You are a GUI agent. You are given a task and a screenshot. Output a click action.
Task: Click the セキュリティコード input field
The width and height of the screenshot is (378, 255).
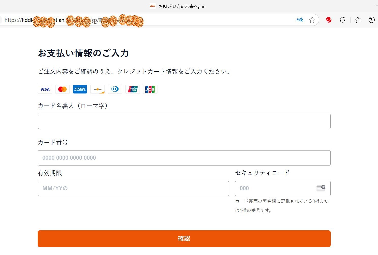pos(275,188)
